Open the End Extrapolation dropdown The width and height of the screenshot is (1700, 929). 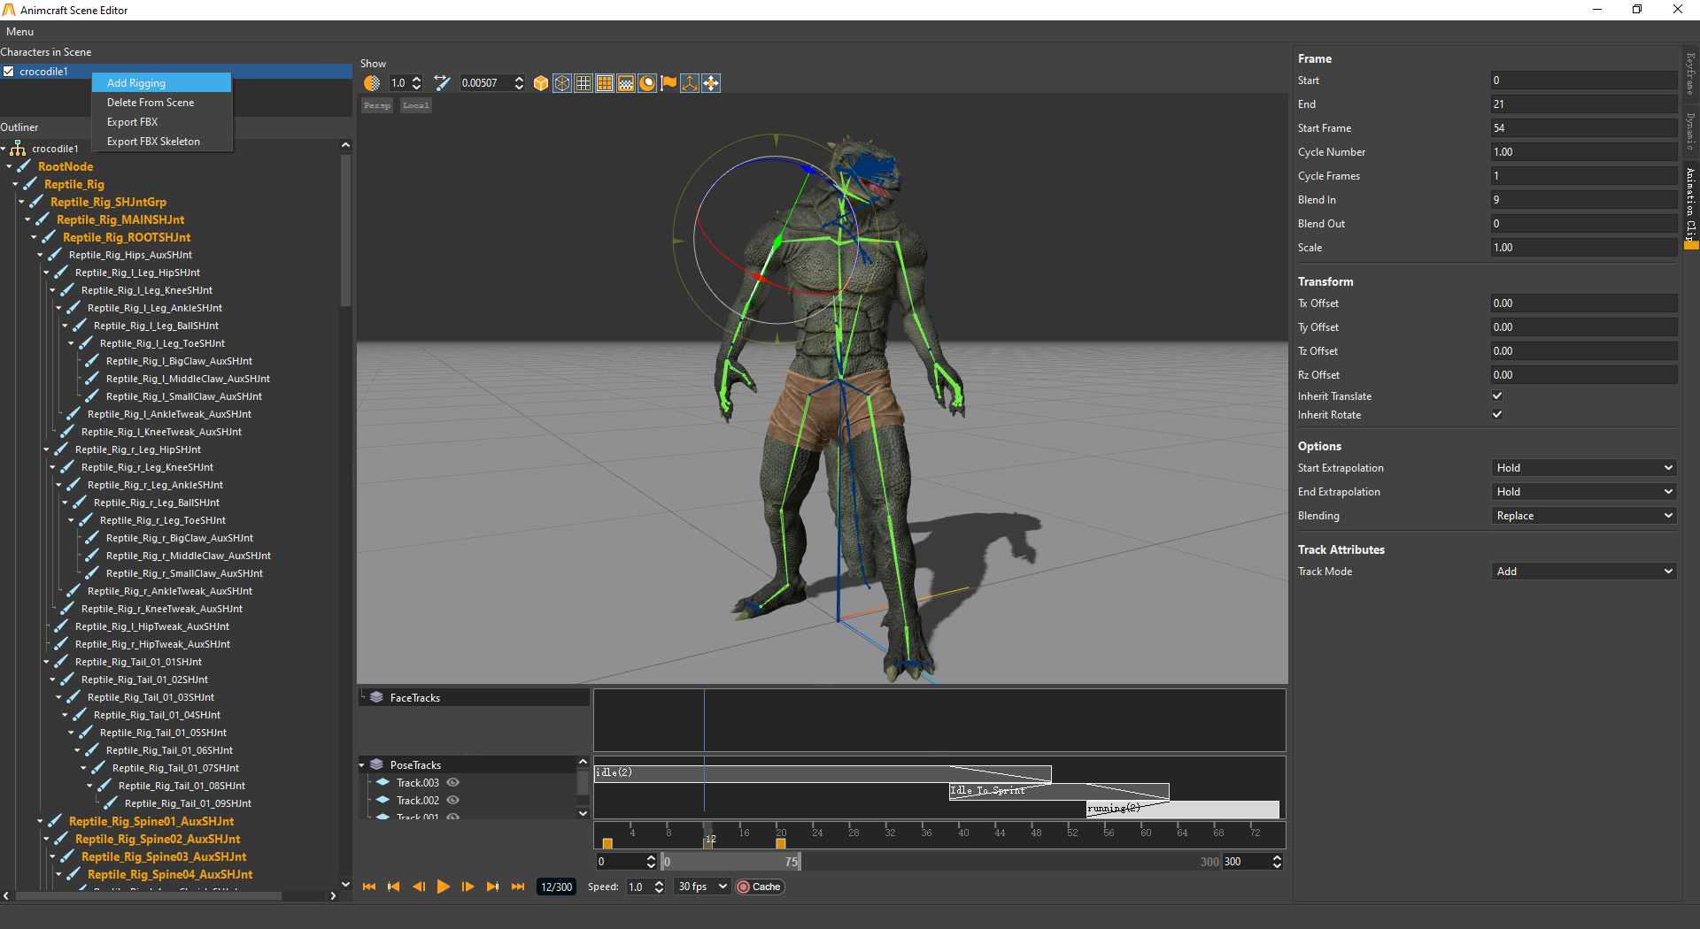(1584, 492)
